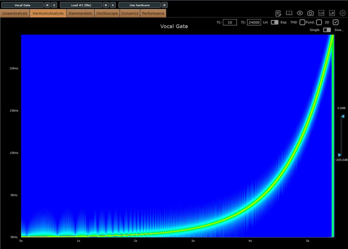Open the manual book icon
Viewport: 348px width, 249px height.
[289, 13]
